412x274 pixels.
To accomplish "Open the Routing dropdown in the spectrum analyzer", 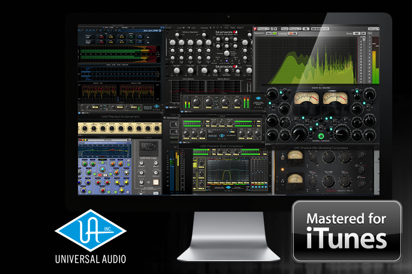I will pyautogui.click(x=295, y=29).
